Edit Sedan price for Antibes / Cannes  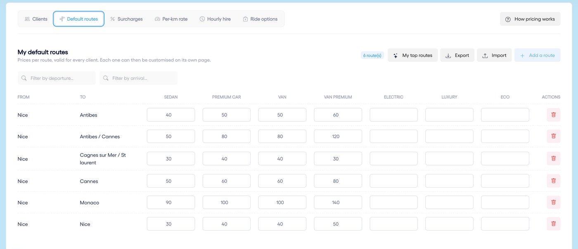coord(171,136)
